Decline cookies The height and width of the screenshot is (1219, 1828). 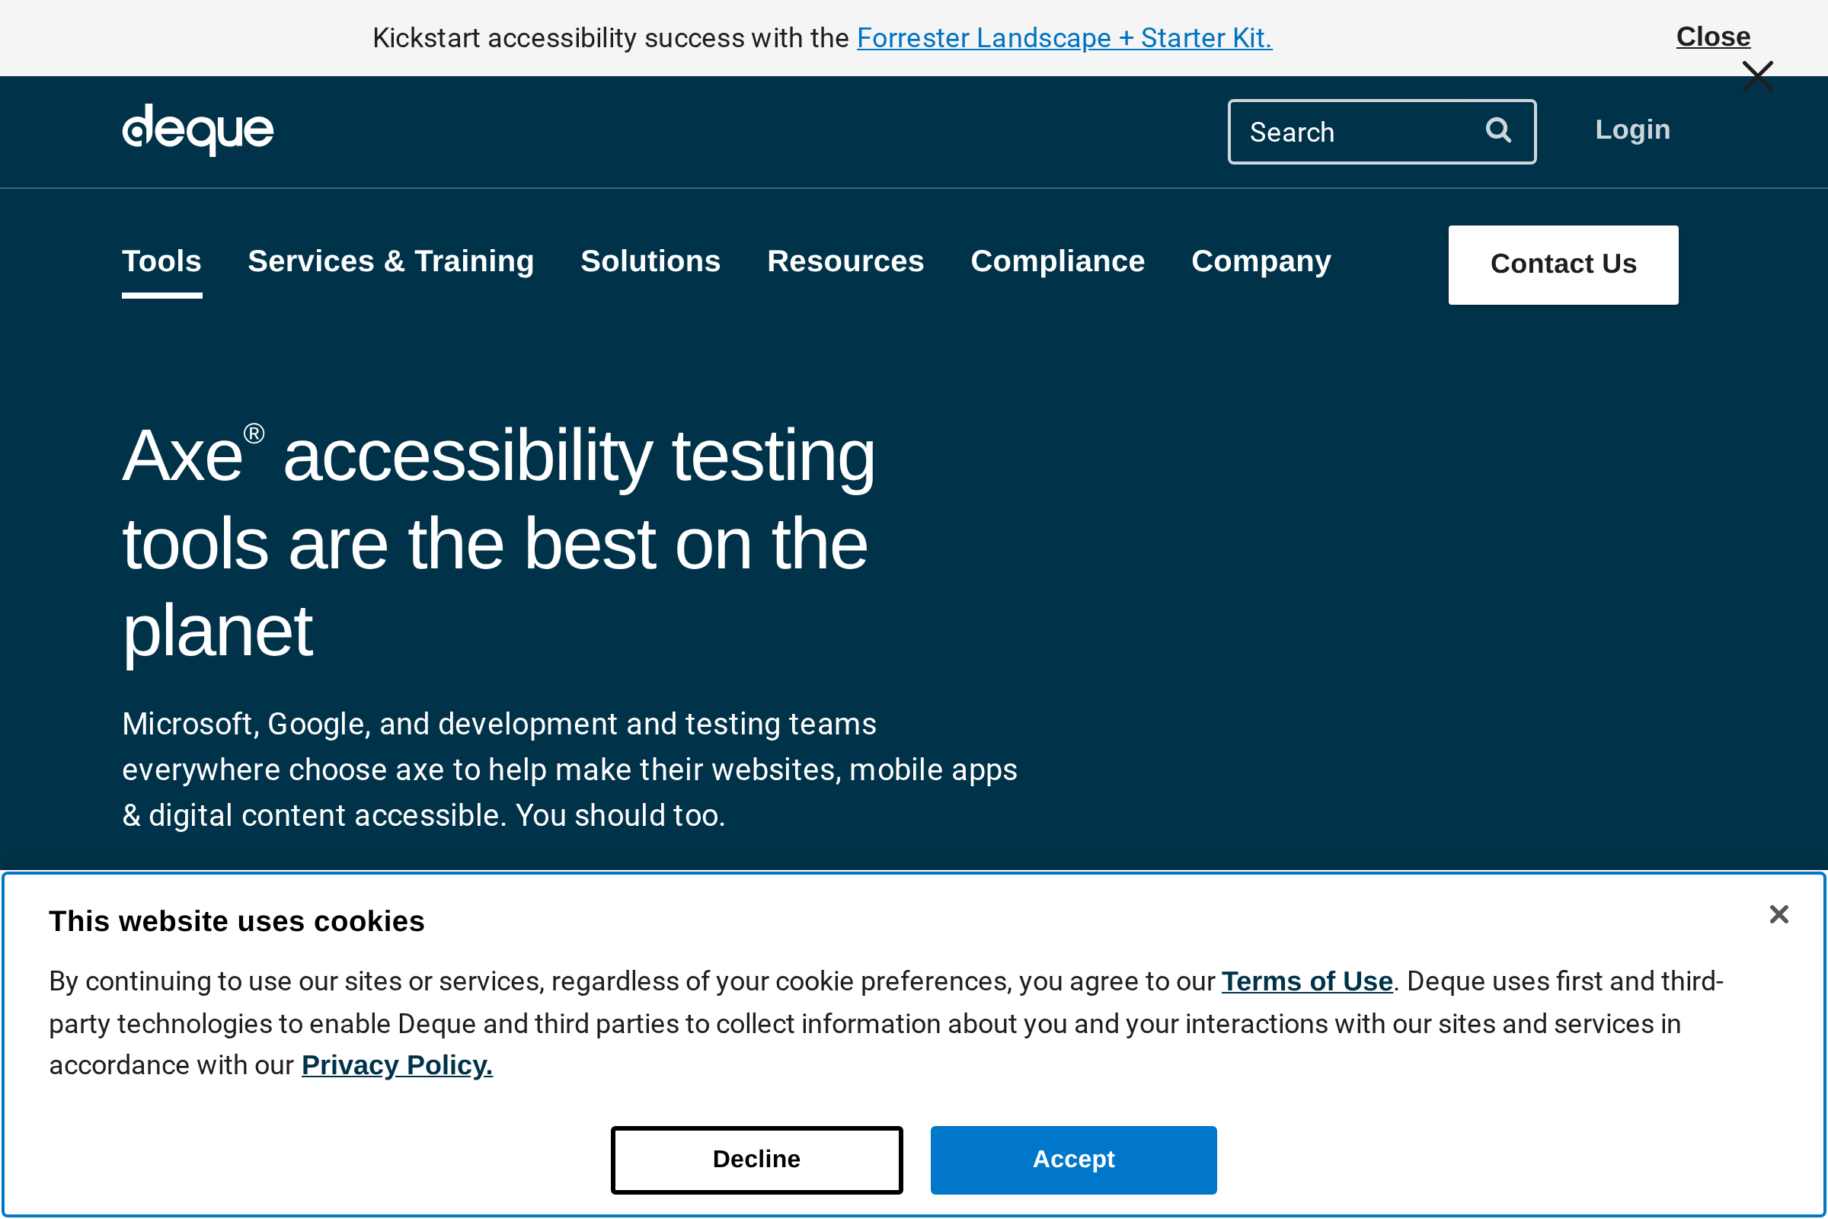click(756, 1159)
